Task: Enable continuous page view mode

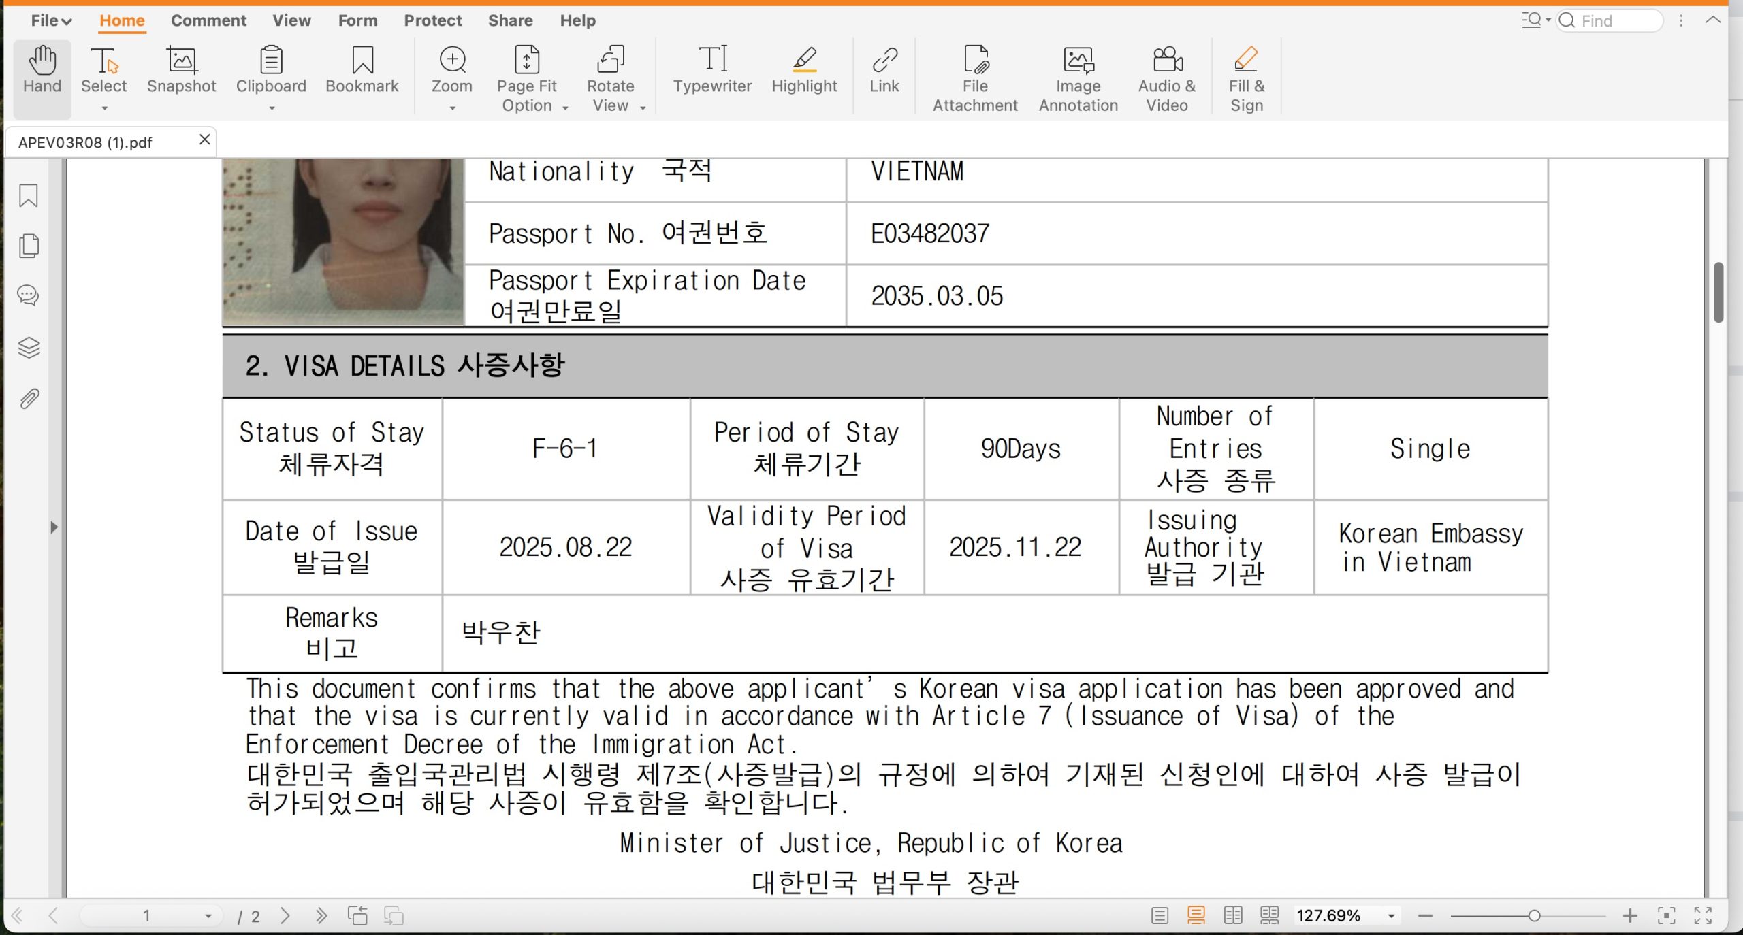Action: [x=1196, y=915]
